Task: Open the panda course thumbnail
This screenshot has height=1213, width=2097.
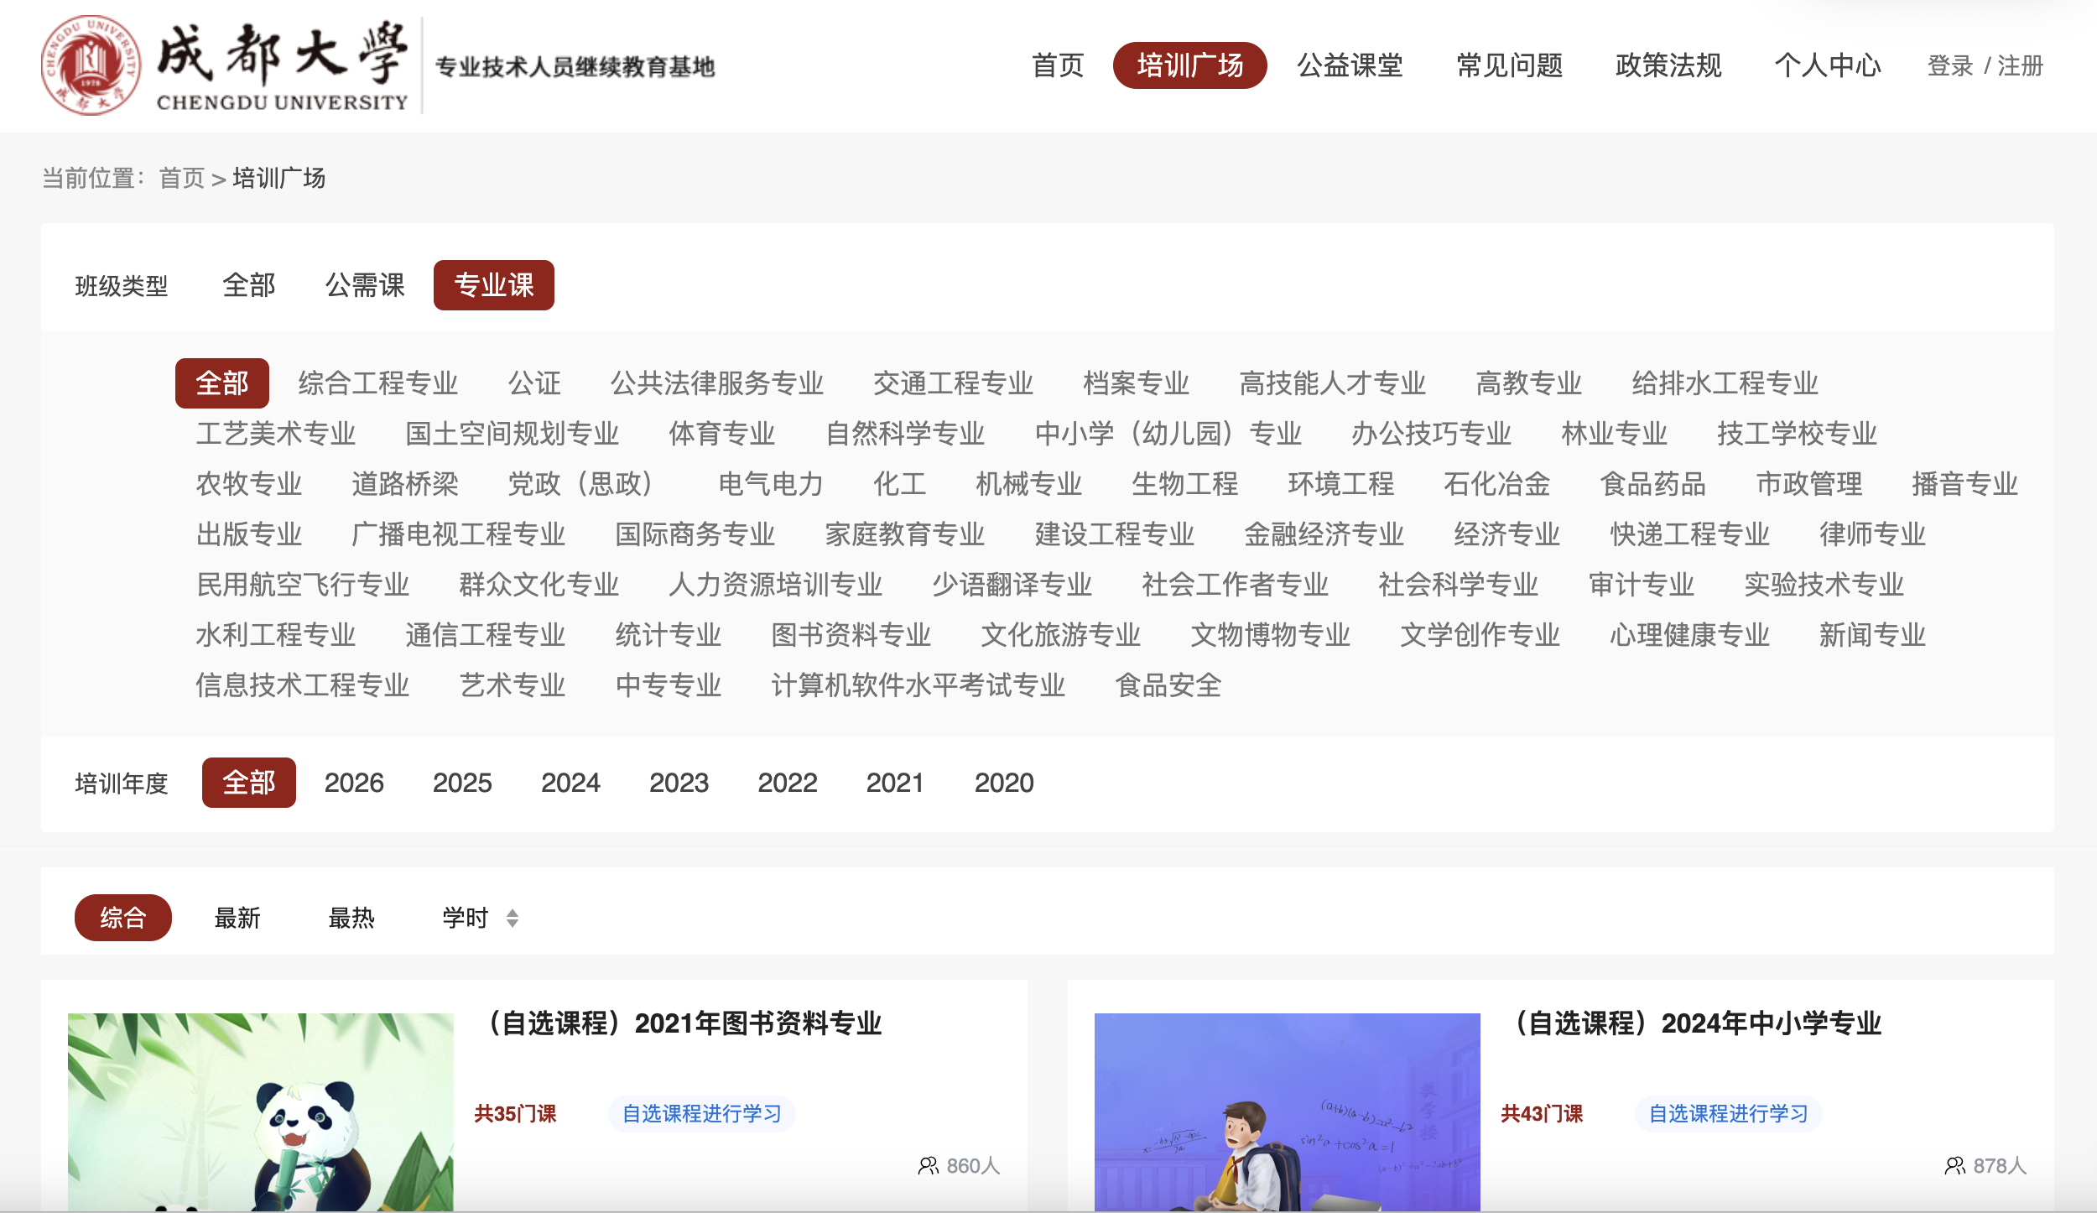Action: pos(260,1111)
